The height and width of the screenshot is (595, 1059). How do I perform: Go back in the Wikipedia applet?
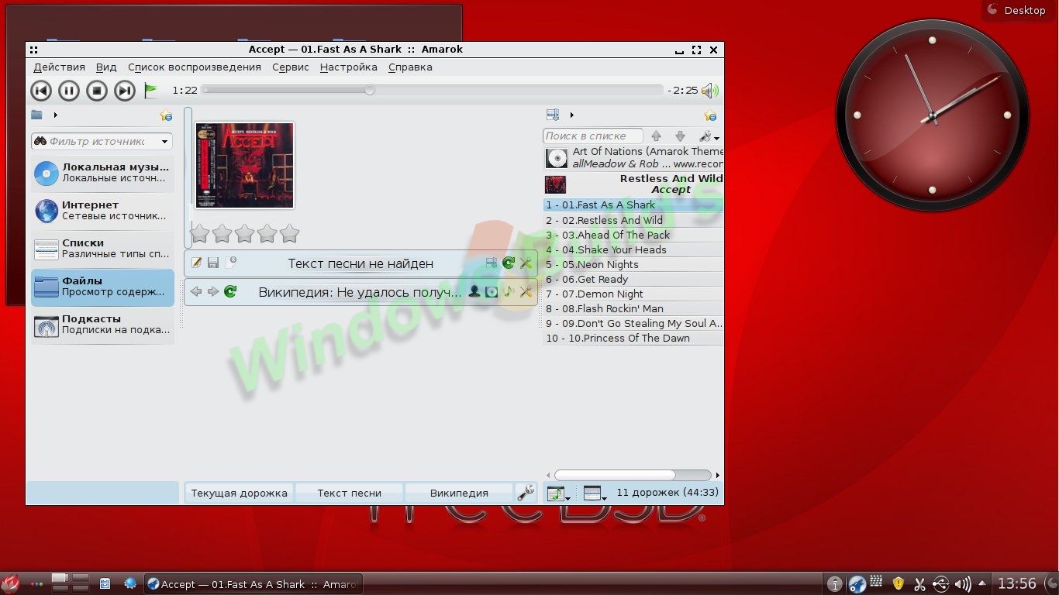coord(196,292)
